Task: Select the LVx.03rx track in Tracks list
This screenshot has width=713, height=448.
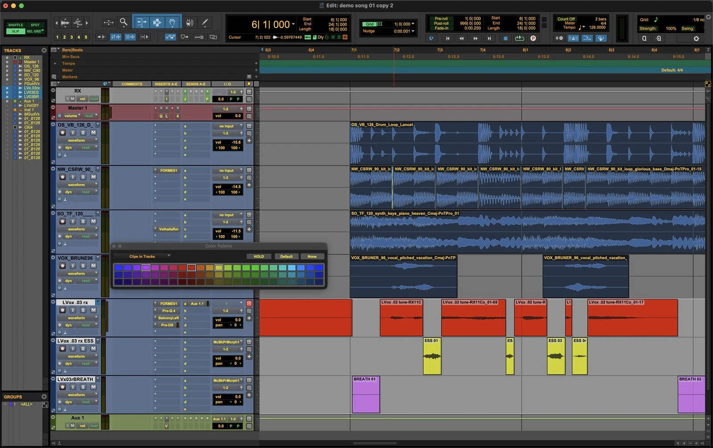Action: click(x=32, y=88)
